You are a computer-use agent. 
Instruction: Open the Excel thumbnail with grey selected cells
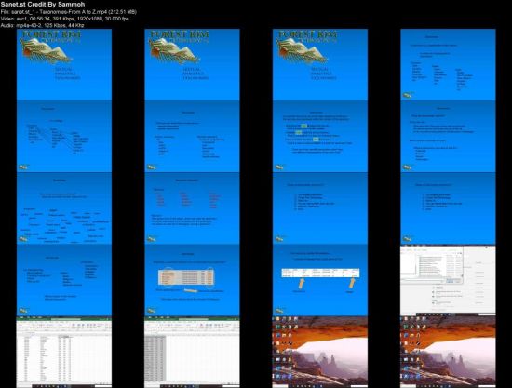tap(192, 352)
